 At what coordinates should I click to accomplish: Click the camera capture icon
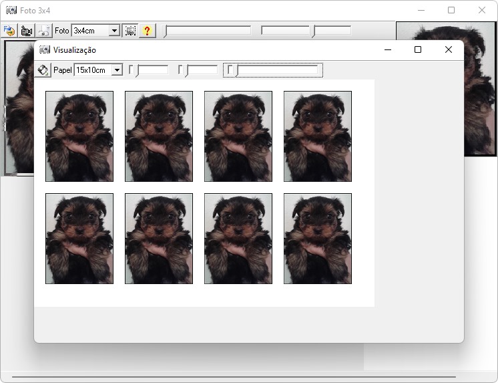(27, 31)
